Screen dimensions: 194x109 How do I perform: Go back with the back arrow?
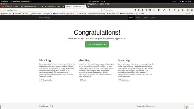(2, 10)
